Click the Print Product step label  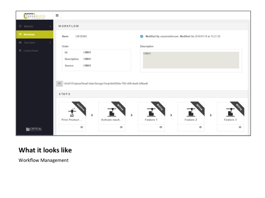(72, 120)
